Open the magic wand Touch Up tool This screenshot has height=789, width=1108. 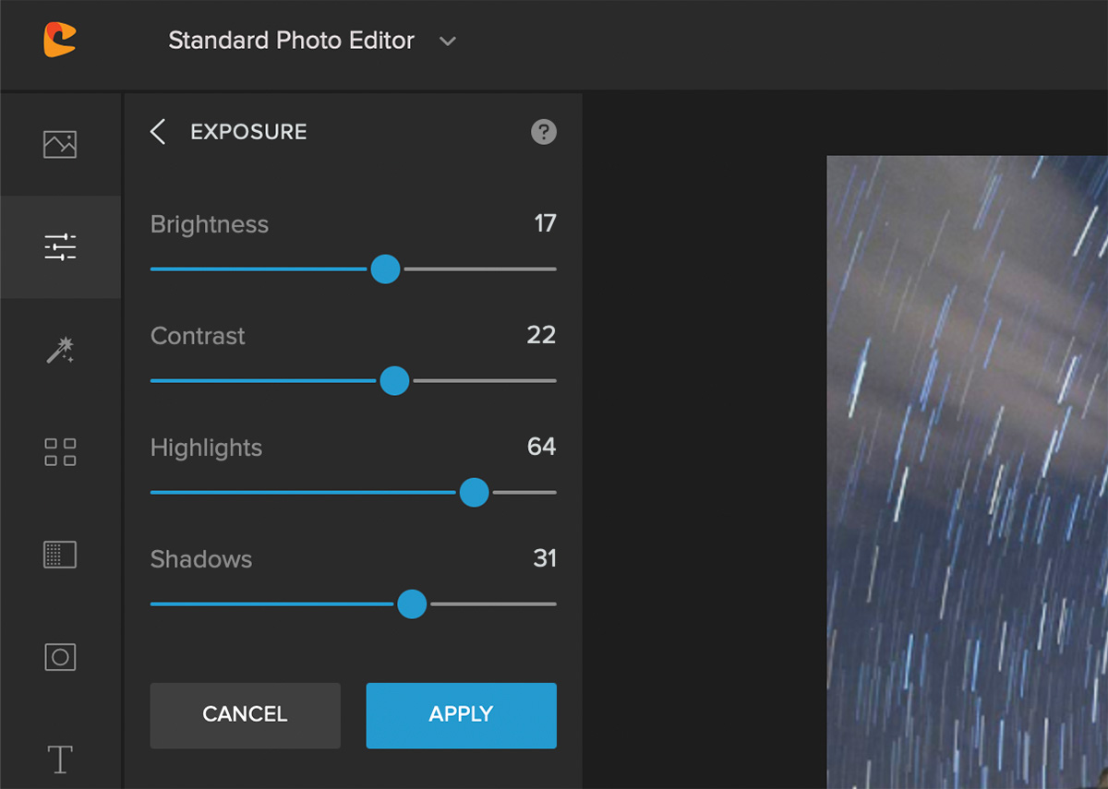point(60,350)
